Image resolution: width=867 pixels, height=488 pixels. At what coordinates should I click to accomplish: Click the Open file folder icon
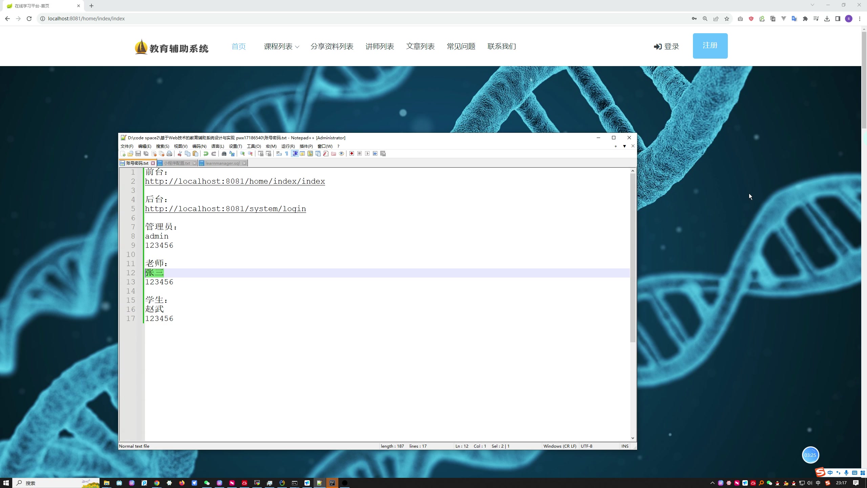coord(130,154)
